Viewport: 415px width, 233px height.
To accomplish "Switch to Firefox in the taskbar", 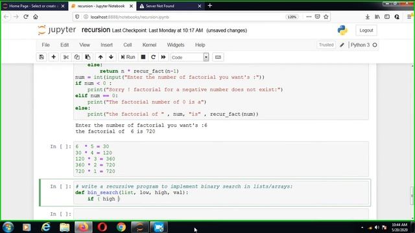I will click(x=83, y=227).
